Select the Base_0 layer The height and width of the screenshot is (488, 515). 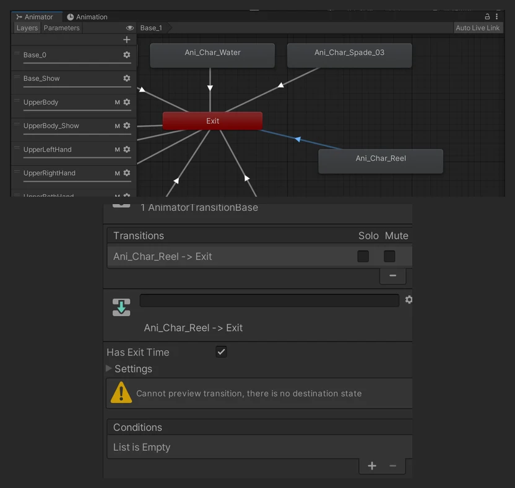coord(74,58)
